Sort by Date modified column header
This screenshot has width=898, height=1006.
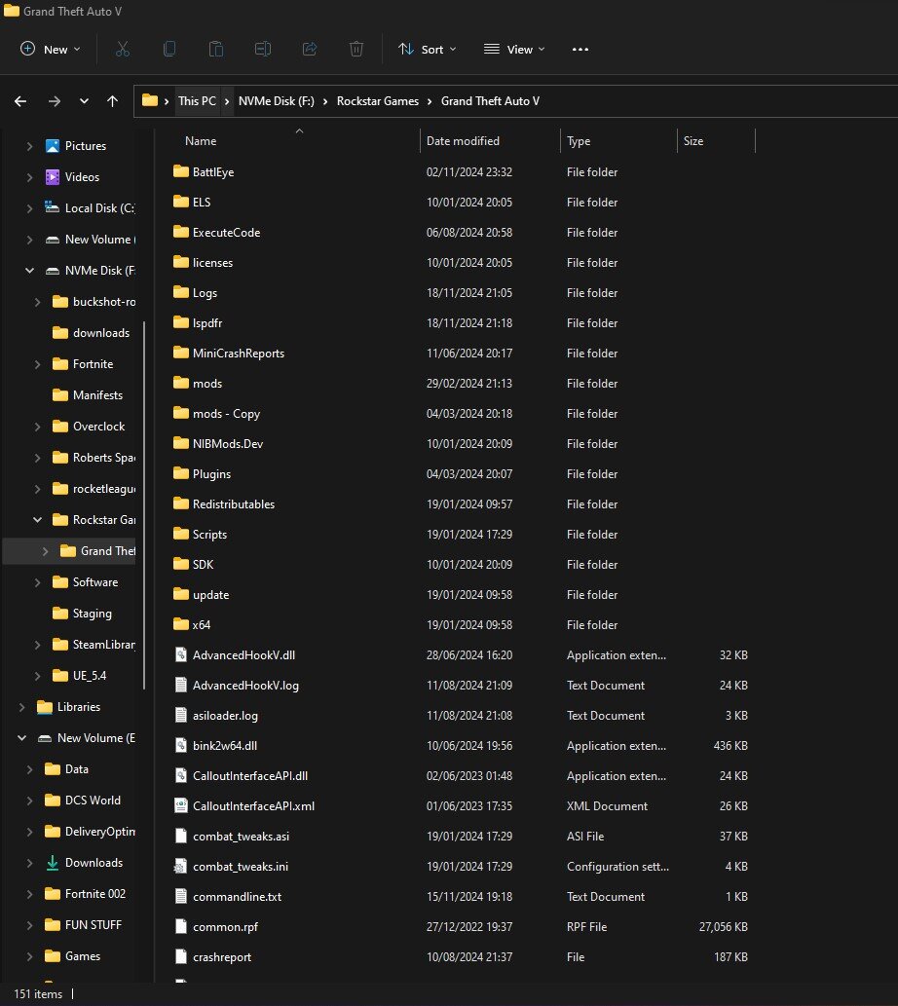463,141
